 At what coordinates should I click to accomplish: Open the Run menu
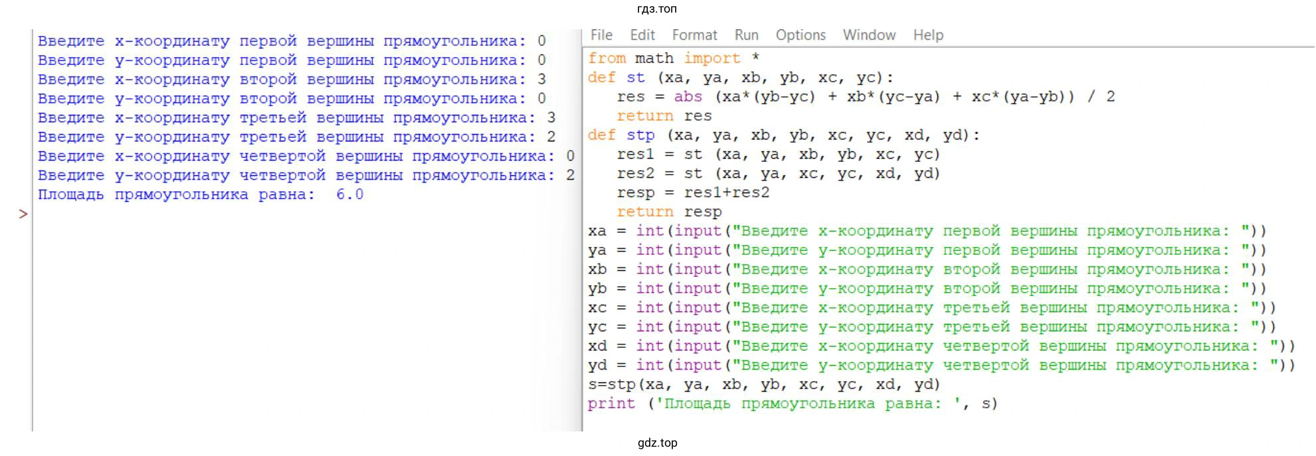tap(747, 35)
